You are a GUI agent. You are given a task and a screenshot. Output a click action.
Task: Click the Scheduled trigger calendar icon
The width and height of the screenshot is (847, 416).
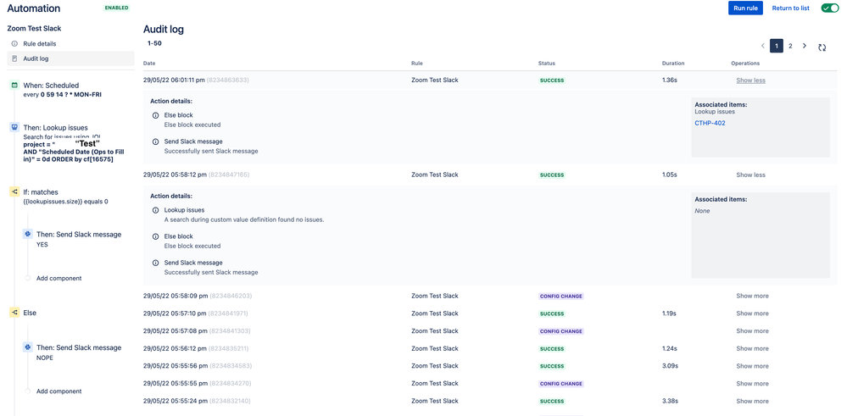click(x=15, y=85)
